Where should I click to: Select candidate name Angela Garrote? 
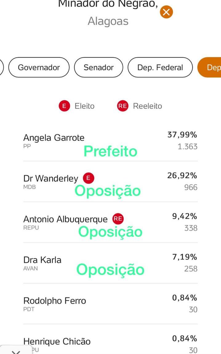(x=54, y=138)
